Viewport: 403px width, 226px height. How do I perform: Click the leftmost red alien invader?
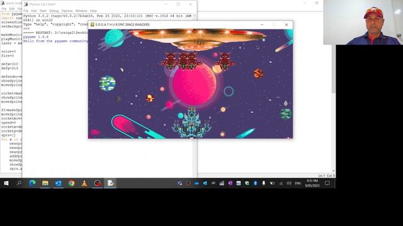(x=171, y=62)
